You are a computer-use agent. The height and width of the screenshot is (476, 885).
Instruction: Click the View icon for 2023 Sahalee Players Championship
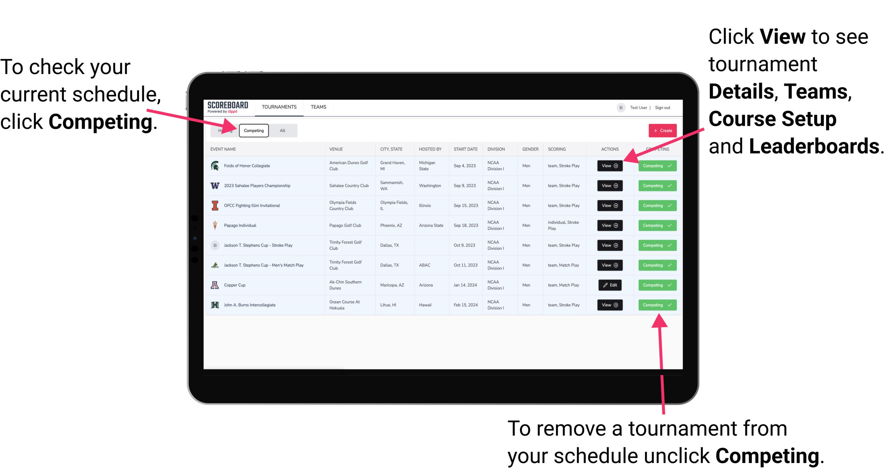(x=609, y=186)
